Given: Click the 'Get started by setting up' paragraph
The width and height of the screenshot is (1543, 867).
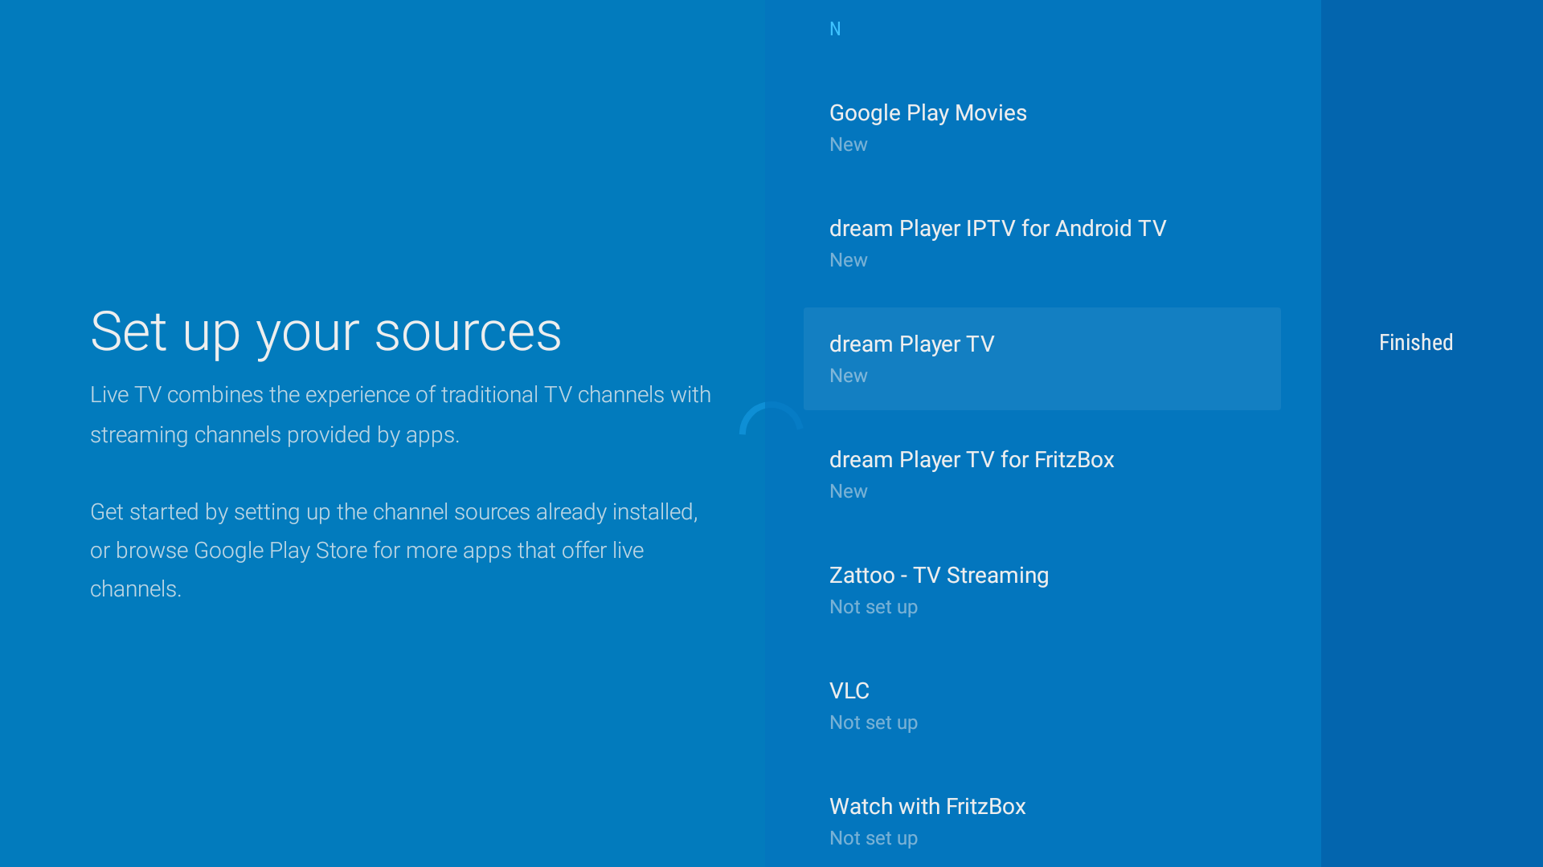Looking at the screenshot, I should pyautogui.click(x=394, y=550).
